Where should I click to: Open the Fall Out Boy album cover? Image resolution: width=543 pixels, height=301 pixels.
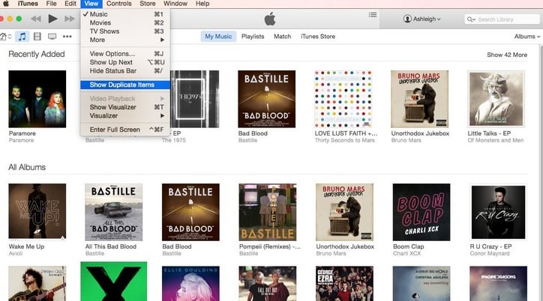click(x=268, y=283)
